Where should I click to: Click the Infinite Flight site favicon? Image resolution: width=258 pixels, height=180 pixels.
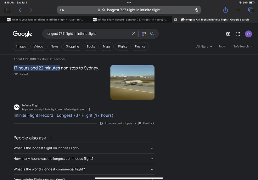17,107
